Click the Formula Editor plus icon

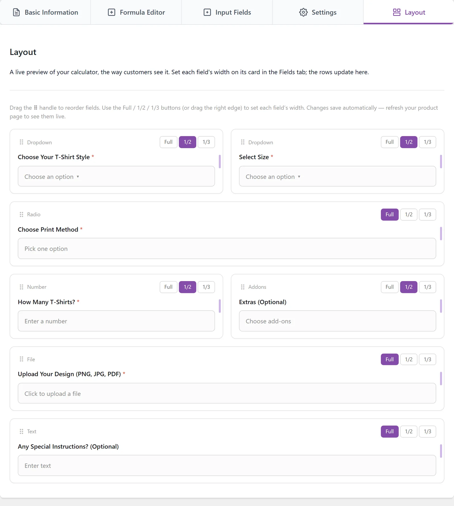[112, 12]
